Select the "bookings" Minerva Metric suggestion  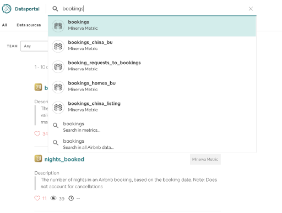pos(152,26)
